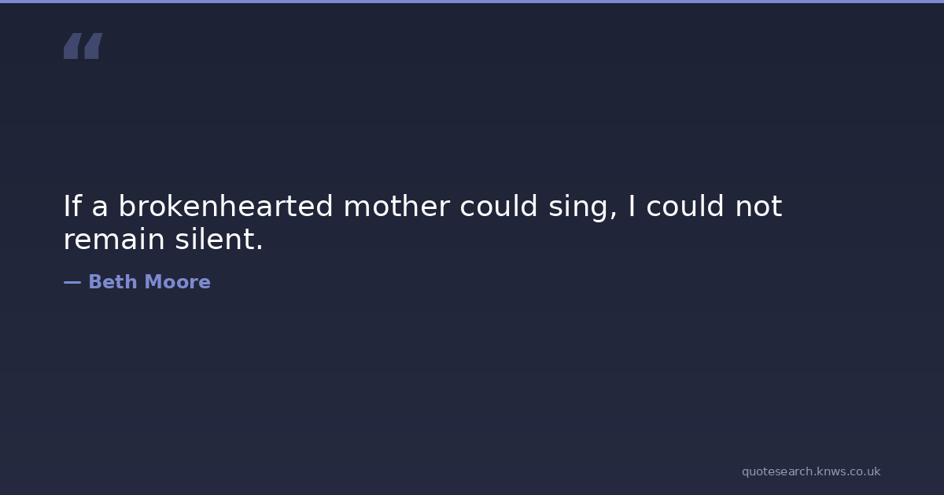Click the word "mother" in the quote

(x=396, y=207)
